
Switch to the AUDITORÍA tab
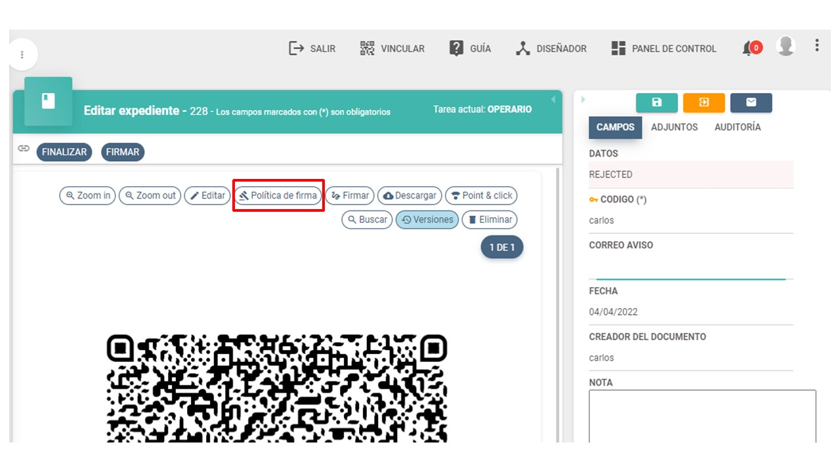pos(738,127)
